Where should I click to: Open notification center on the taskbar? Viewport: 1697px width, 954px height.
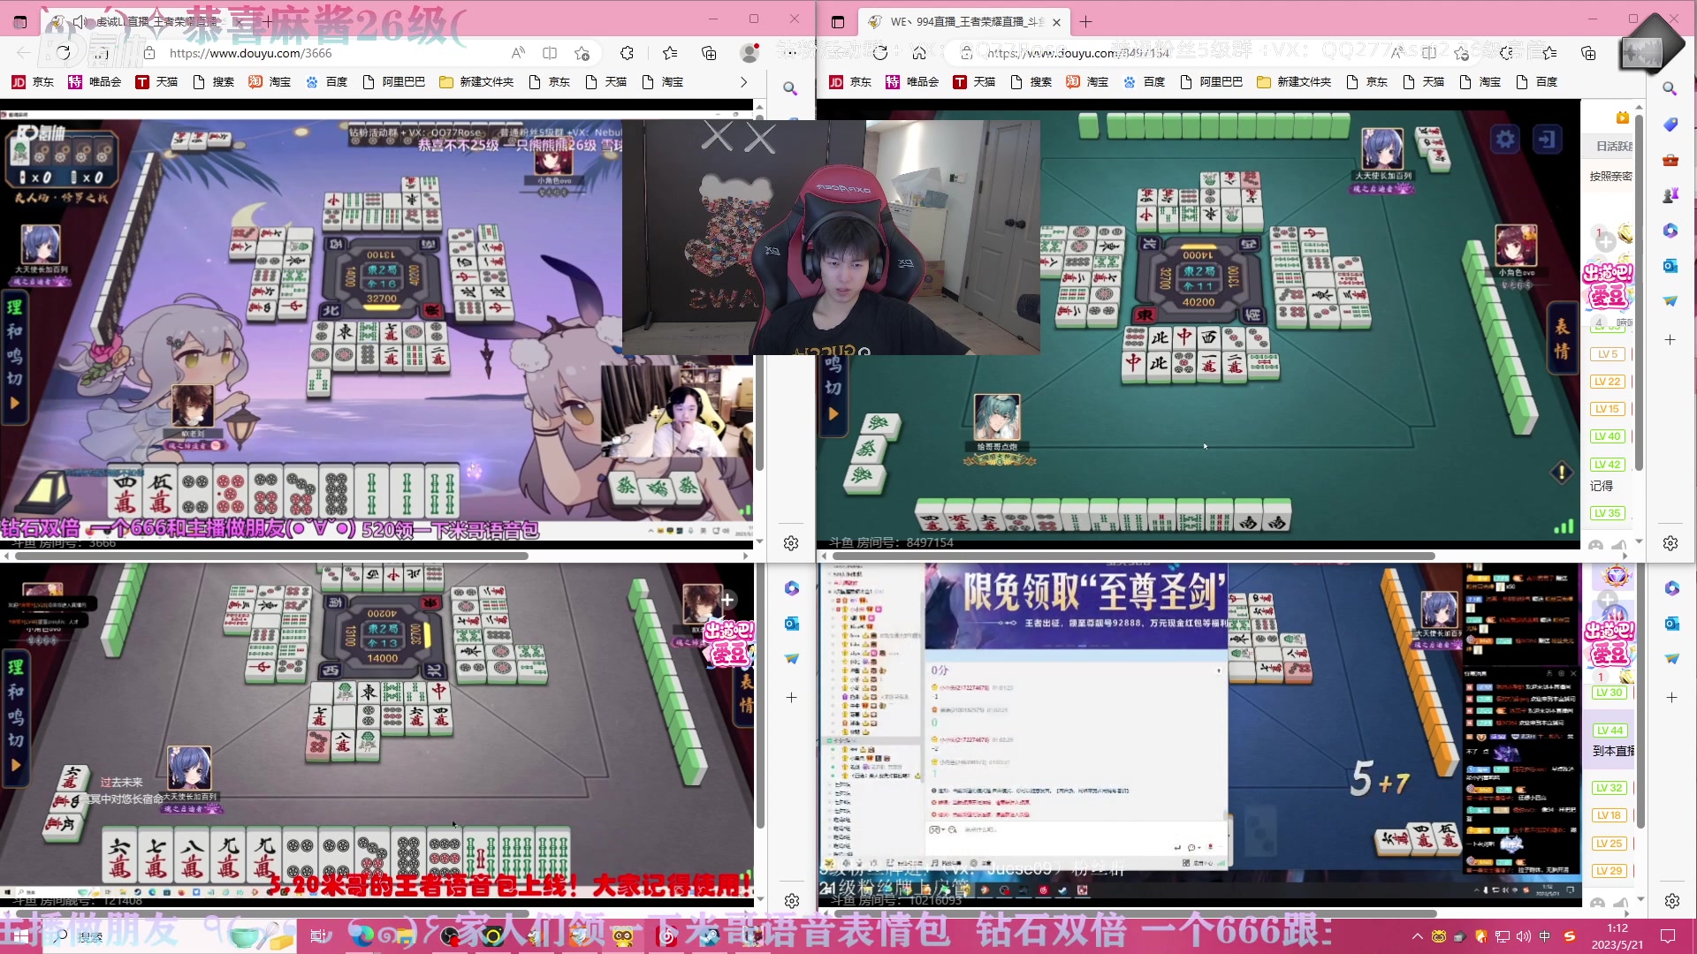(x=1668, y=936)
